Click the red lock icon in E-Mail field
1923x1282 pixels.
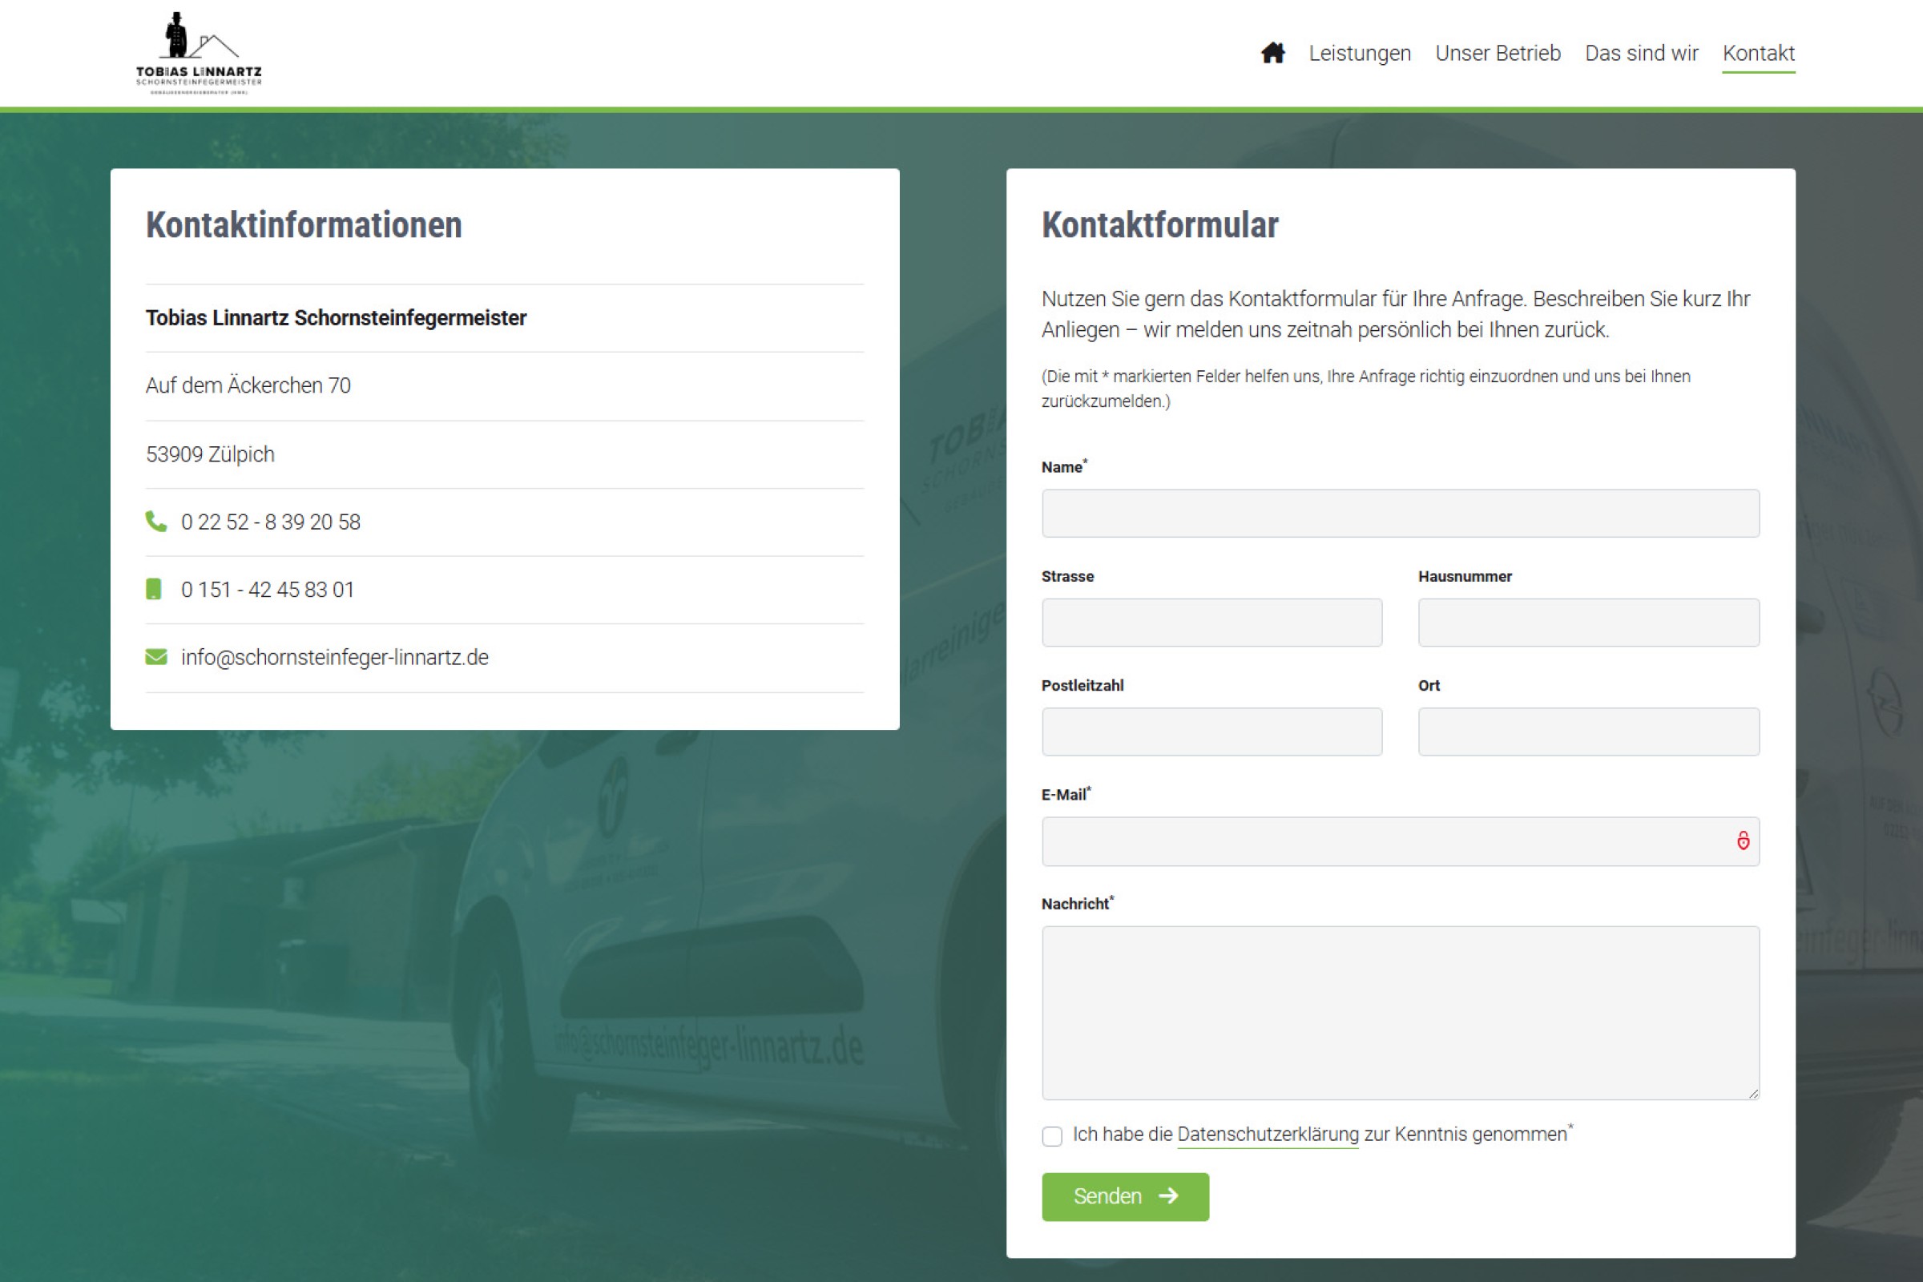[x=1742, y=841]
